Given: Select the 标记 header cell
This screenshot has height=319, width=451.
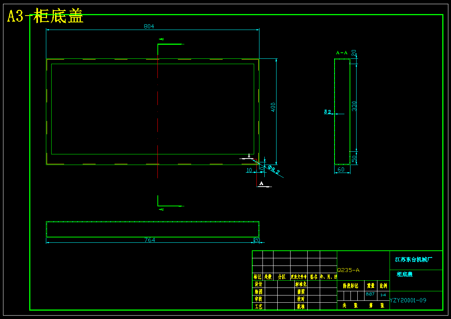Looking at the screenshot, I should [258, 277].
